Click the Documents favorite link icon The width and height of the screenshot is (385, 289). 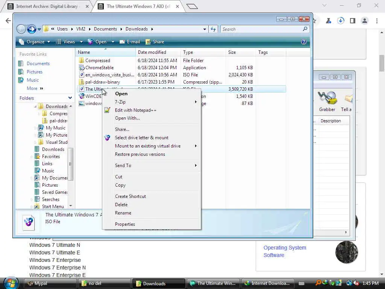click(x=21, y=63)
